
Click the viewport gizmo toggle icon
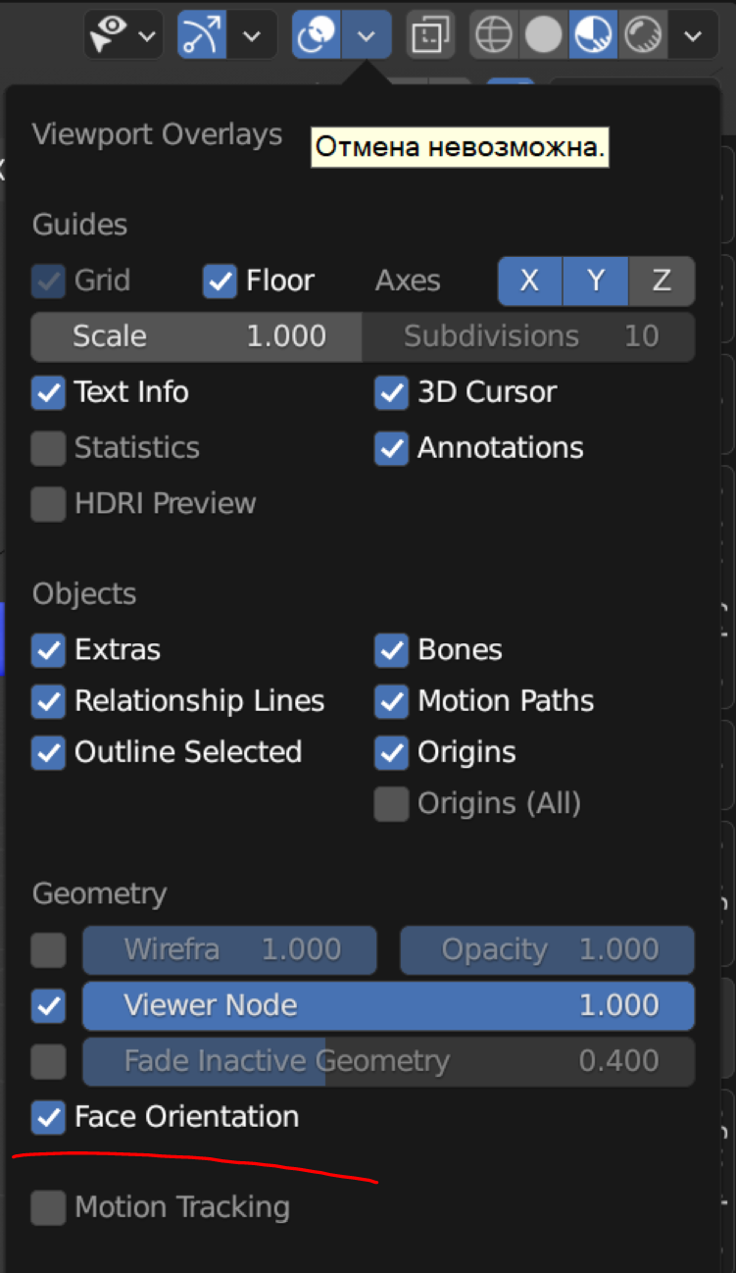pos(201,35)
